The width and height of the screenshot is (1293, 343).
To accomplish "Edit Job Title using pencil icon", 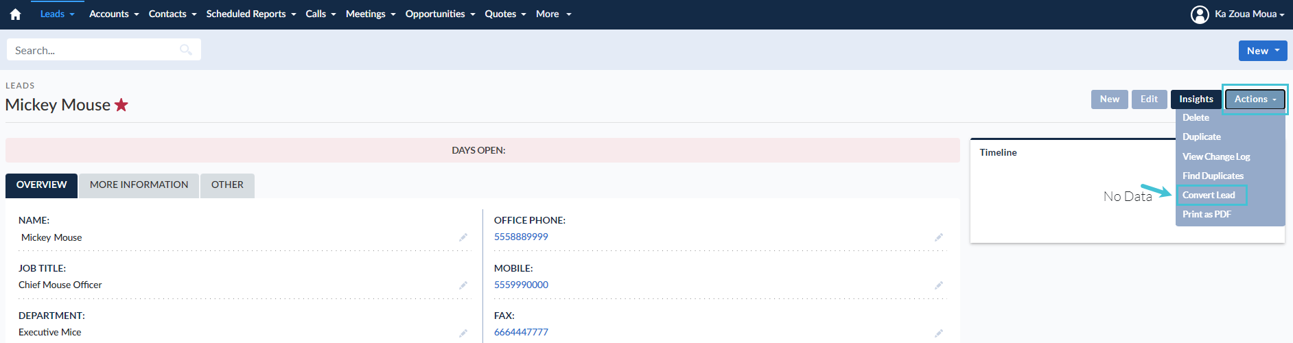I will click(463, 285).
